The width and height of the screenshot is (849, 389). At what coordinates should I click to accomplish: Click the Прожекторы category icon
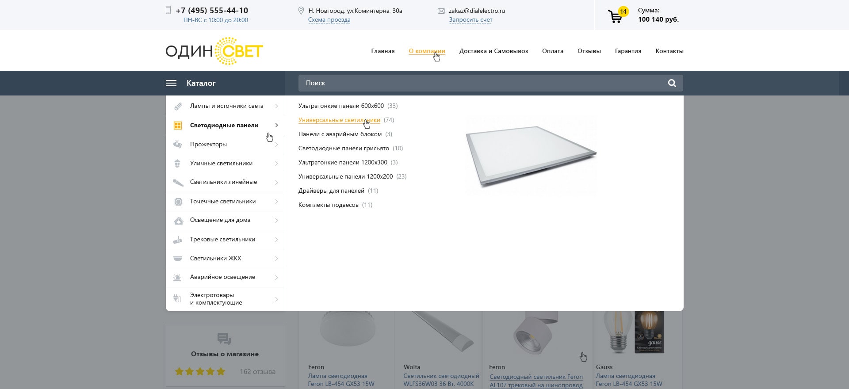tap(178, 145)
